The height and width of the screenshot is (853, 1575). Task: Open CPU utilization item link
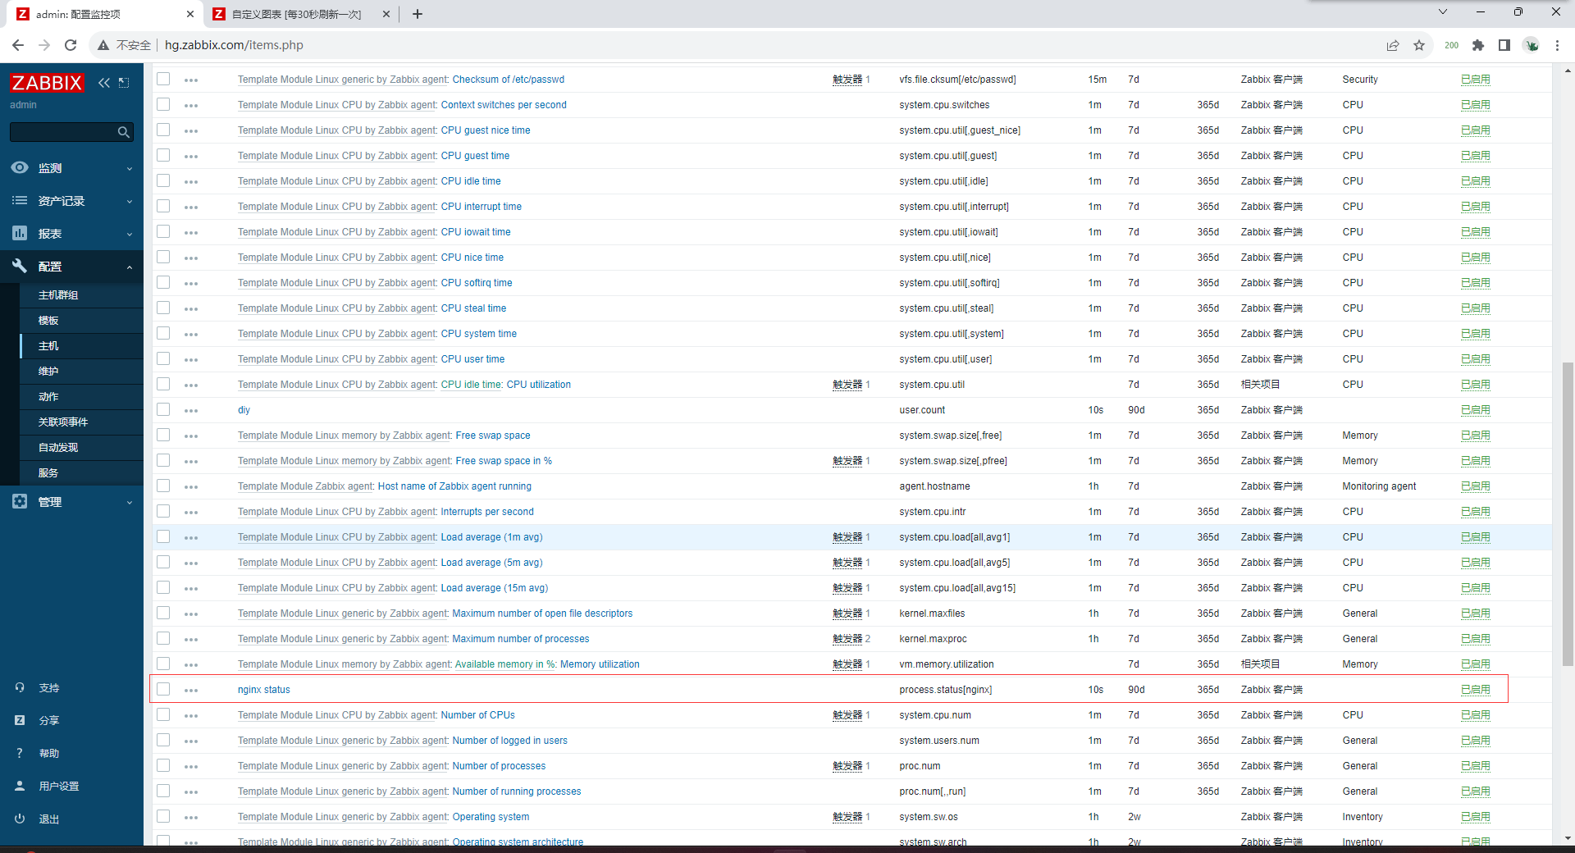coord(538,385)
